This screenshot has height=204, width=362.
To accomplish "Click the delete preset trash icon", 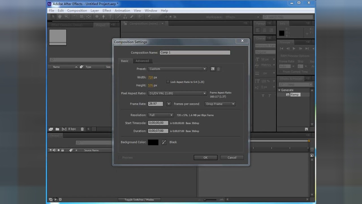I will click(218, 69).
